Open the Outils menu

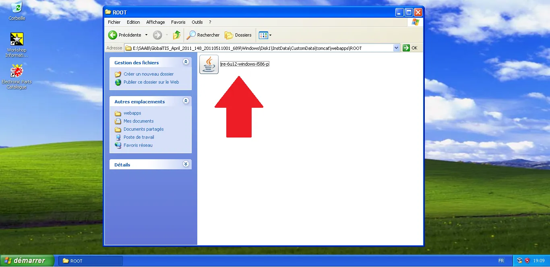click(197, 22)
